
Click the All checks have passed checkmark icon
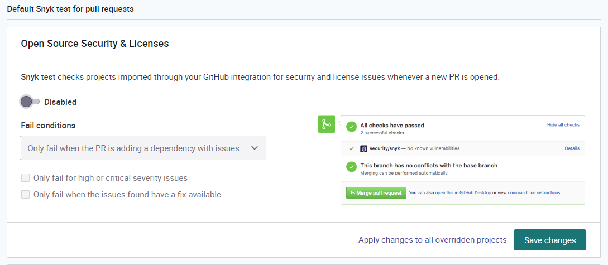click(x=351, y=127)
